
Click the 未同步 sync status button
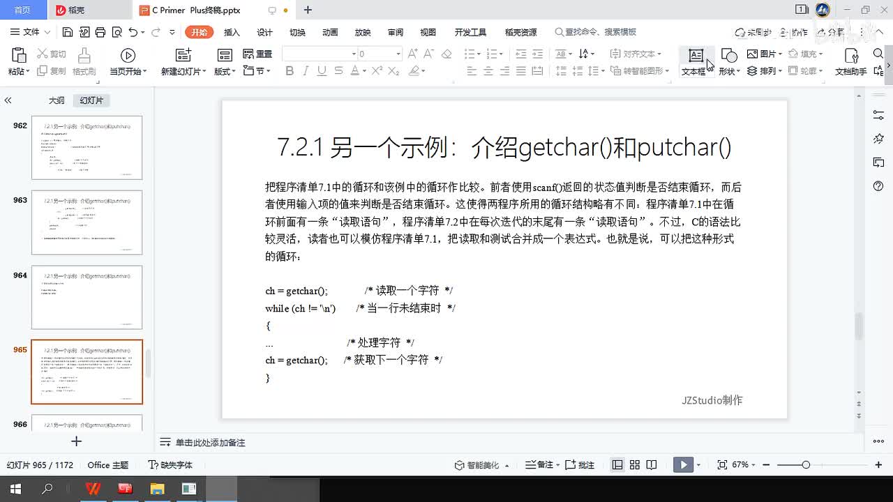[x=753, y=32]
